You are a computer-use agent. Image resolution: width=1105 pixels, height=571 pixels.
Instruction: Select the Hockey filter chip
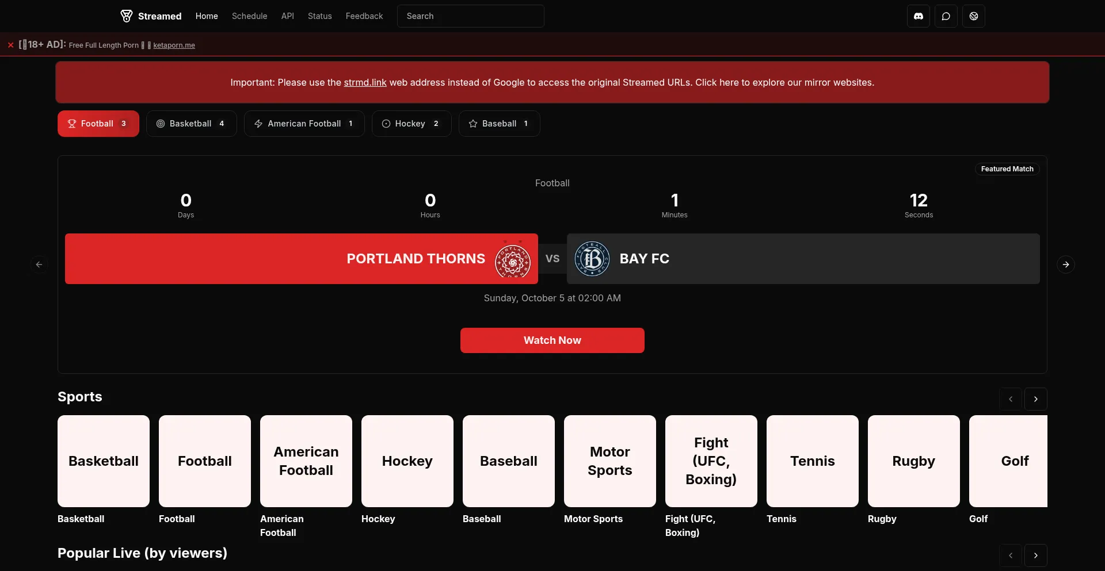click(411, 124)
